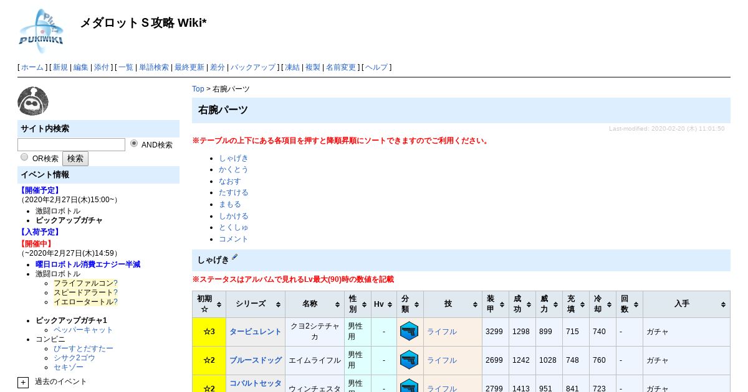Click the edit pencil icon beside しゃげき heading
748x392 pixels.
(235, 256)
